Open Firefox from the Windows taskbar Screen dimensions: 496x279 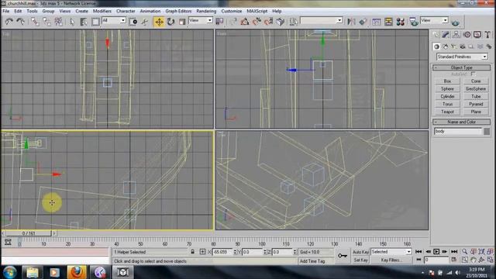[77, 272]
